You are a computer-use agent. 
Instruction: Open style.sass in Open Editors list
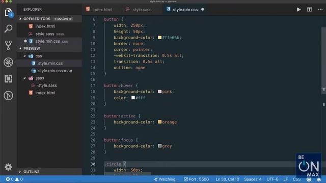pos(49,34)
